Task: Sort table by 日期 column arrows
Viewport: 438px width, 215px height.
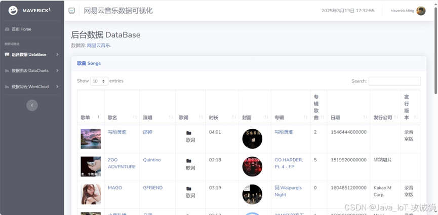Action: point(366,117)
